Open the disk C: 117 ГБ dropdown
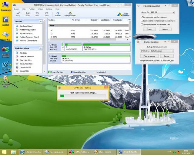Viewport: 194px width, 155px height. tap(158, 12)
